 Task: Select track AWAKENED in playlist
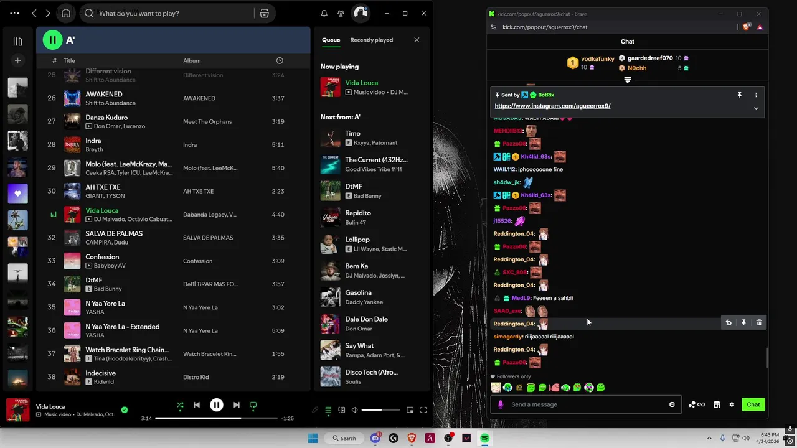click(x=173, y=98)
